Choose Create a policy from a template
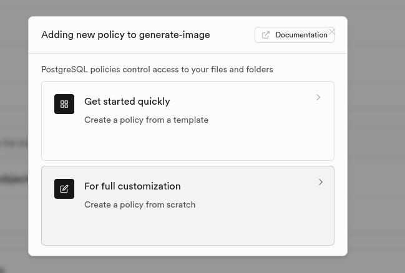Viewport: 405px width, 273px height. coord(146,120)
